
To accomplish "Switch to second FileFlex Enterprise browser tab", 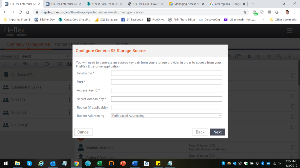I will (64, 4).
